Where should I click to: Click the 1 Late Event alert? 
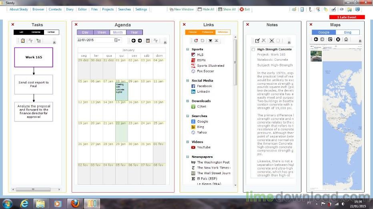347,17
